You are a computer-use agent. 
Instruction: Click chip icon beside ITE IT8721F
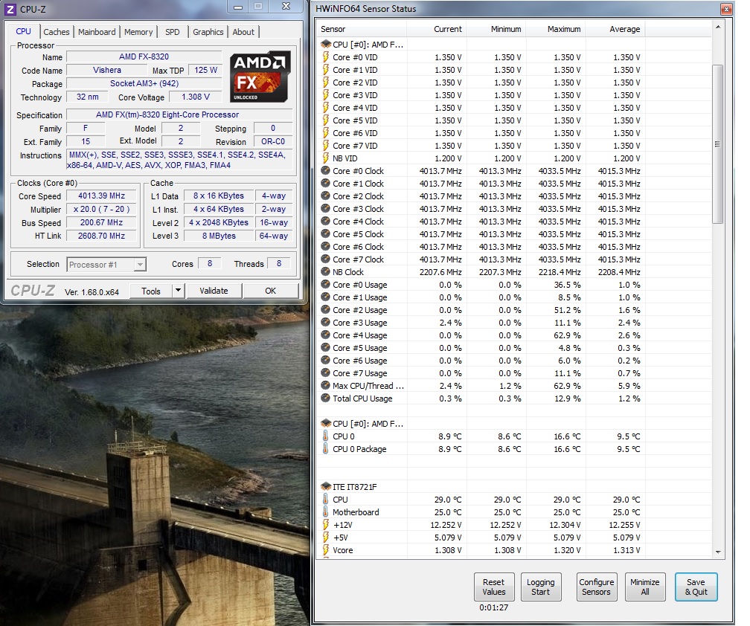pos(326,486)
